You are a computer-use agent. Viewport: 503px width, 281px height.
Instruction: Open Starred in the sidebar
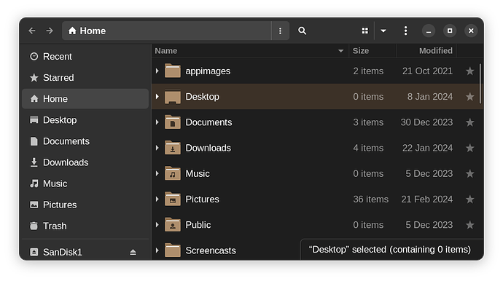(x=85, y=78)
